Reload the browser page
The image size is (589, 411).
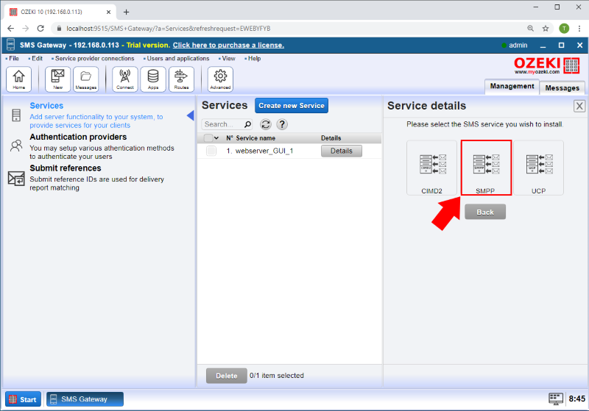pos(40,29)
